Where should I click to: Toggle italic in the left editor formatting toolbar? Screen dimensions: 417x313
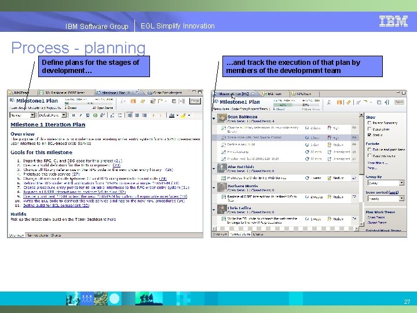[x=81, y=115]
